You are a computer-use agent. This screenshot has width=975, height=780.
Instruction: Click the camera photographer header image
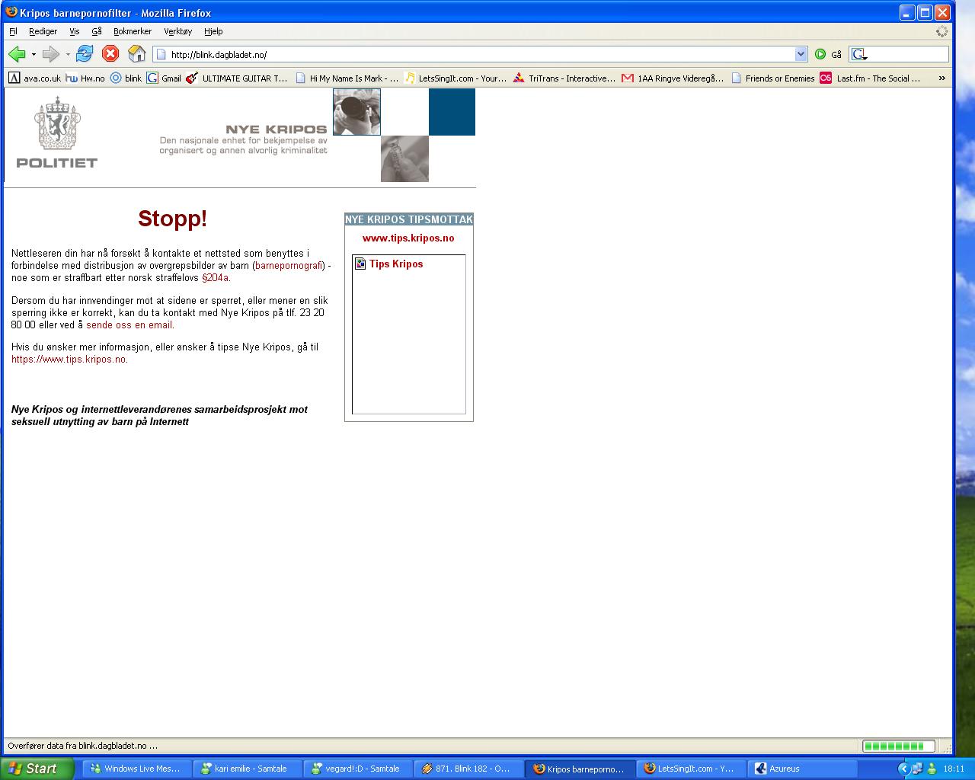356,112
